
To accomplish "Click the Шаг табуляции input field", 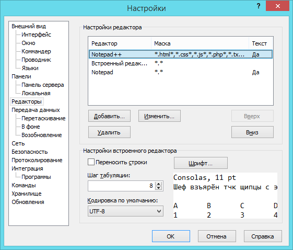I will tap(121, 186).
